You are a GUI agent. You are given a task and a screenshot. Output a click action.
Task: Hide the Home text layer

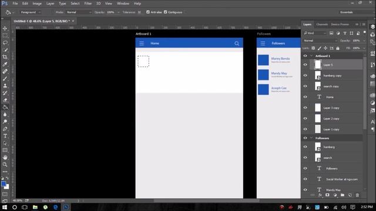pos(305,97)
